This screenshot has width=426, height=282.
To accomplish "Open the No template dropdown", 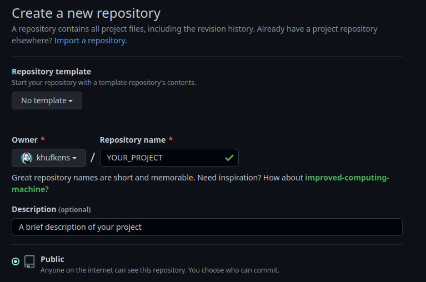I will point(47,100).
